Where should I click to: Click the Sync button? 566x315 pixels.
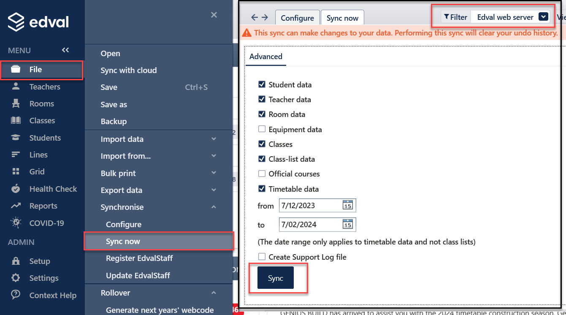[276, 278]
